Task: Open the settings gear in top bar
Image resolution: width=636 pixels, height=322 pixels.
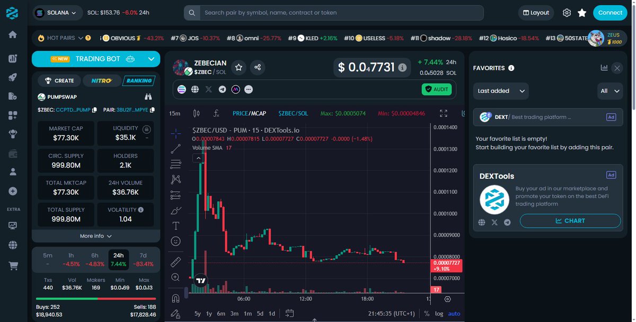Action: [x=567, y=13]
